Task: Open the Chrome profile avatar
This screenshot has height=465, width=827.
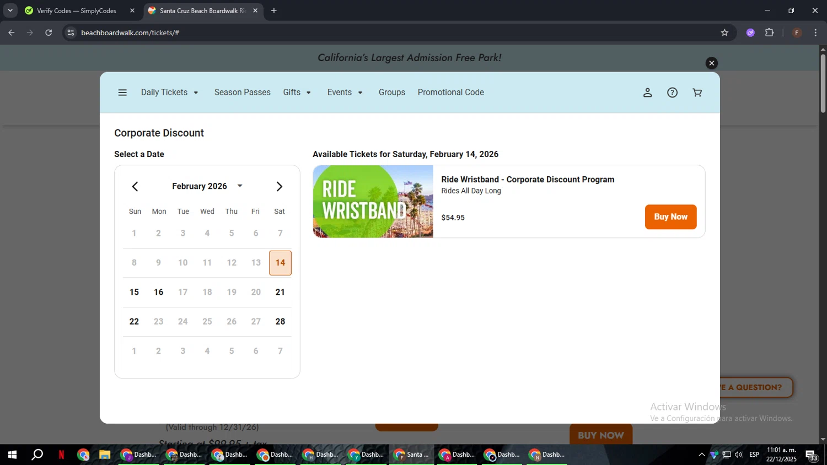Action: point(797,33)
